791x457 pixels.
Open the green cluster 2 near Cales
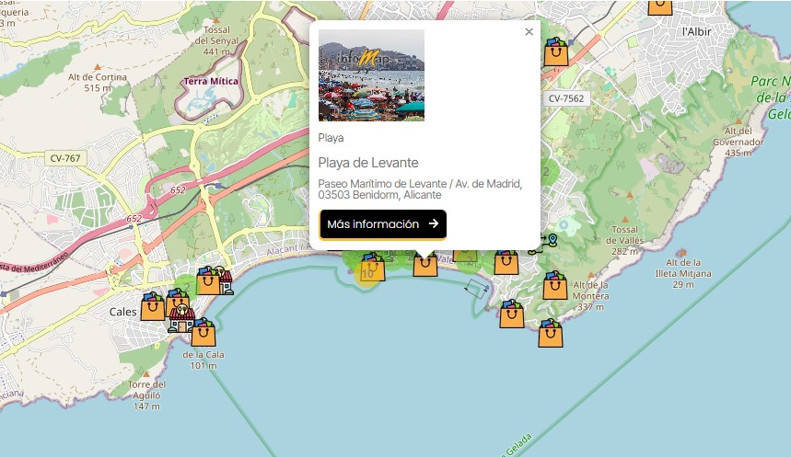point(186,287)
